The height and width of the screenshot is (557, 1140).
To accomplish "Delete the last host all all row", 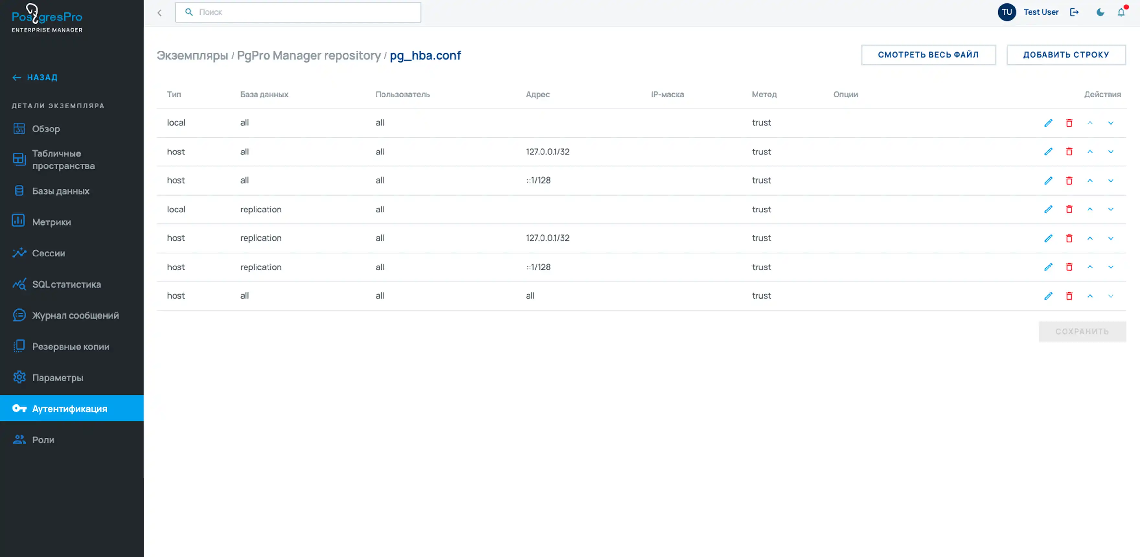I will tap(1069, 296).
